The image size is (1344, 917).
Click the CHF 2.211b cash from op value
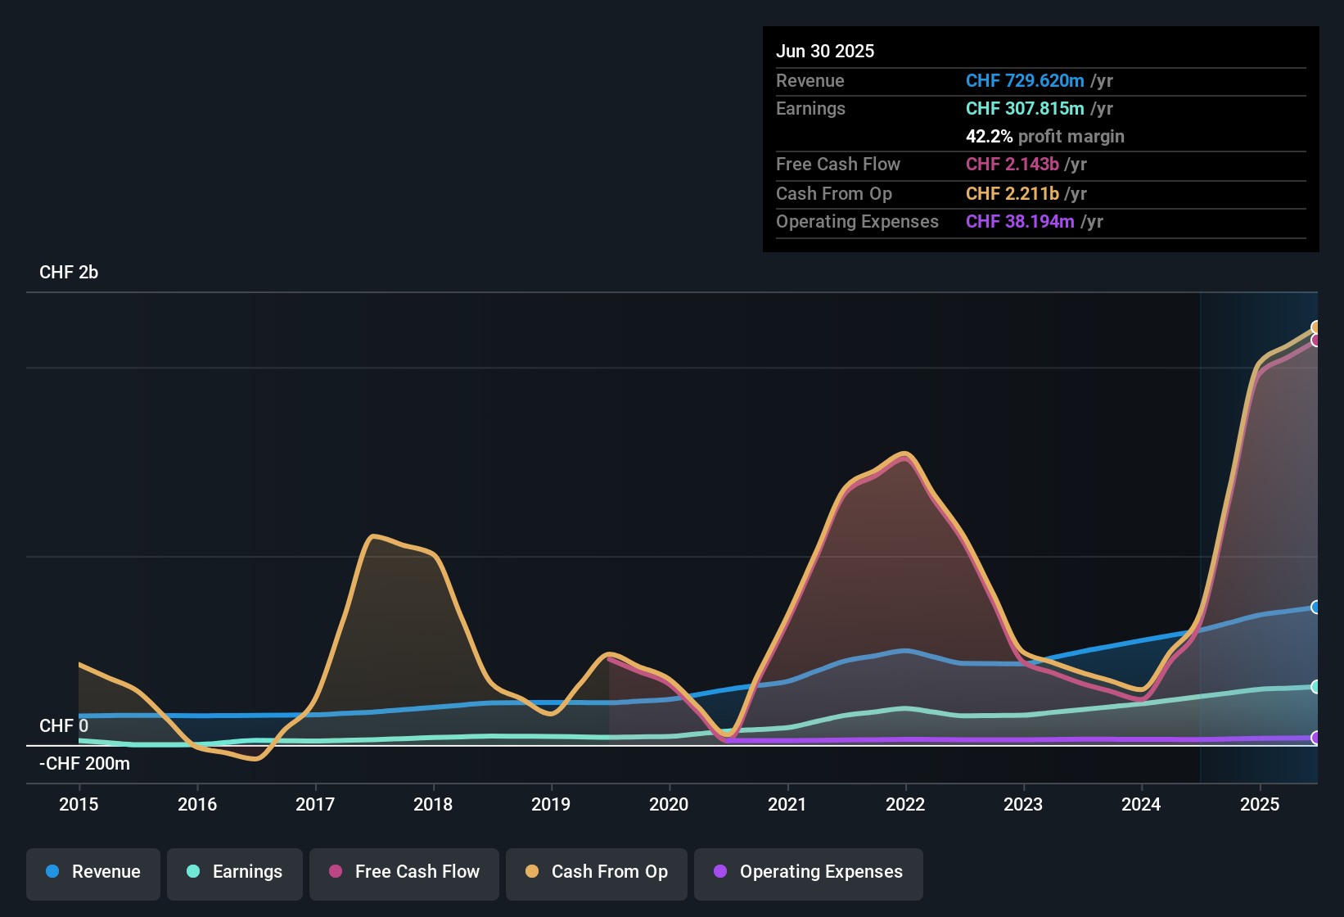click(1013, 193)
